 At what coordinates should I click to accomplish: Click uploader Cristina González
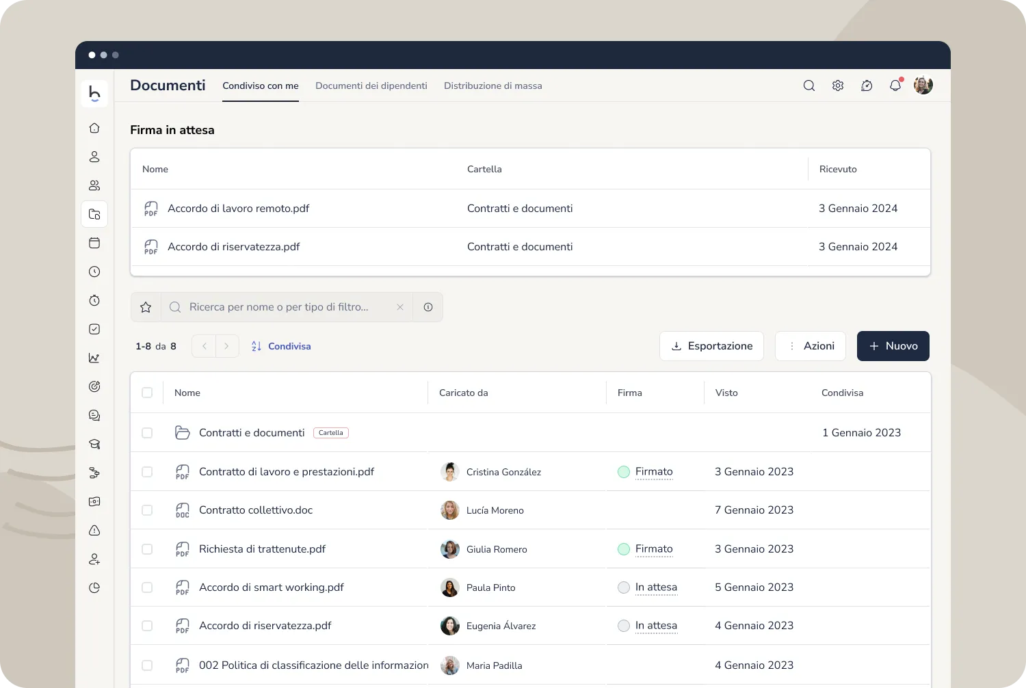click(x=503, y=472)
